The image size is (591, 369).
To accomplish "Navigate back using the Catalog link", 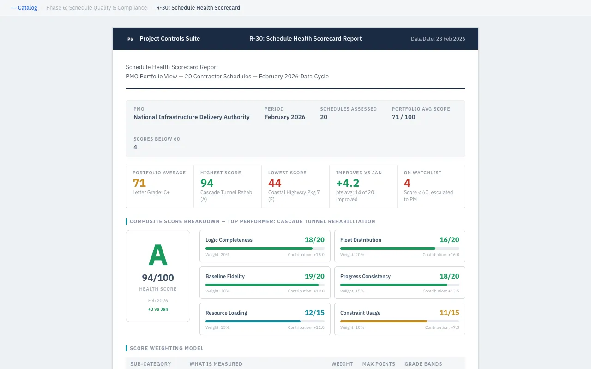I will 24,7.
